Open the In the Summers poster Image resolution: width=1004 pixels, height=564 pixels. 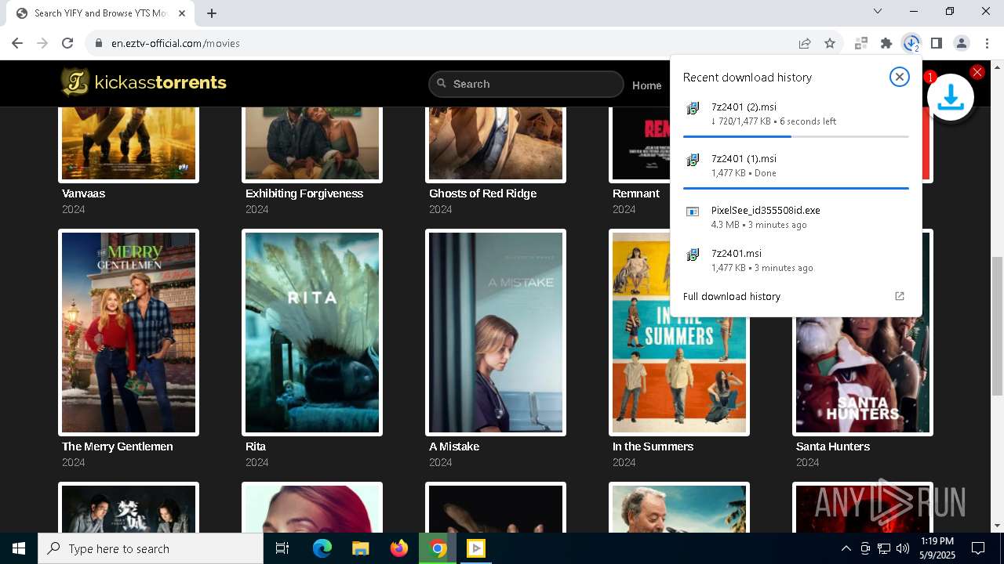[x=679, y=374]
